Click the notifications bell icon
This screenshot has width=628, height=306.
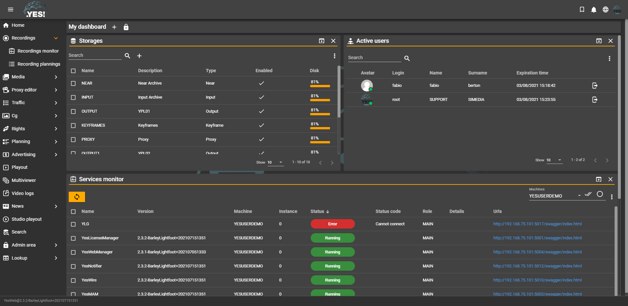click(594, 10)
